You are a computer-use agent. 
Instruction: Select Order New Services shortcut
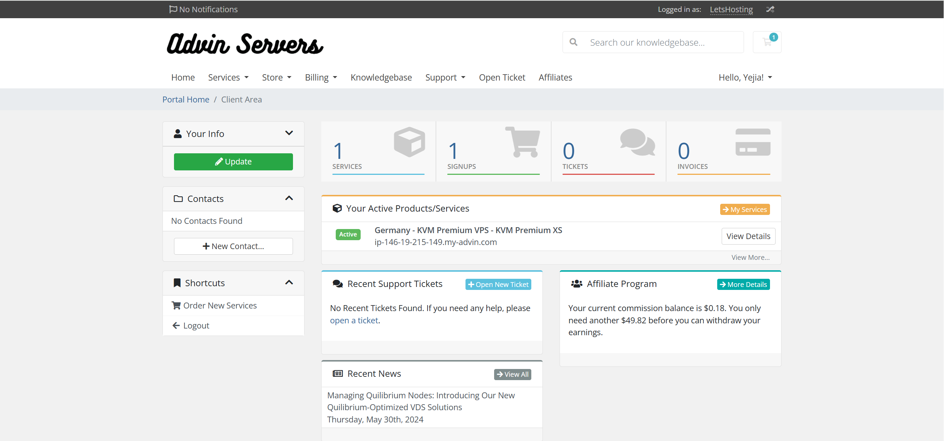click(x=233, y=306)
